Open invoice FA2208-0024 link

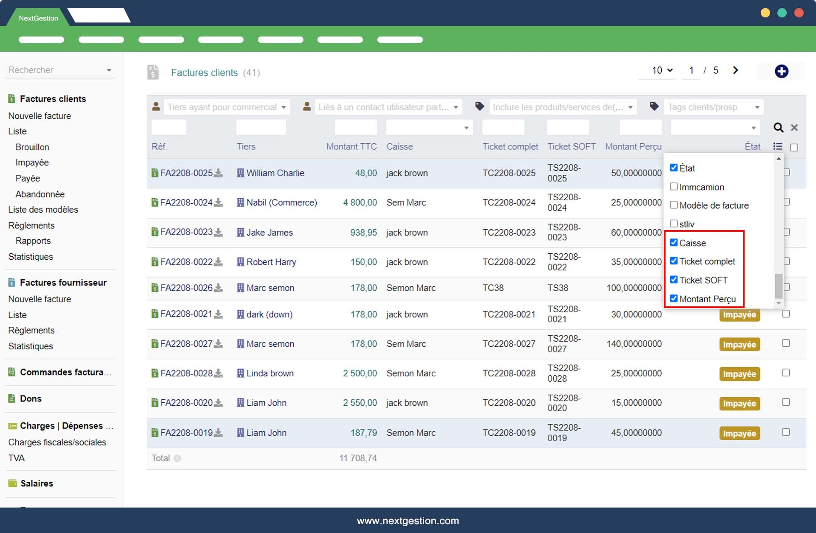point(186,203)
